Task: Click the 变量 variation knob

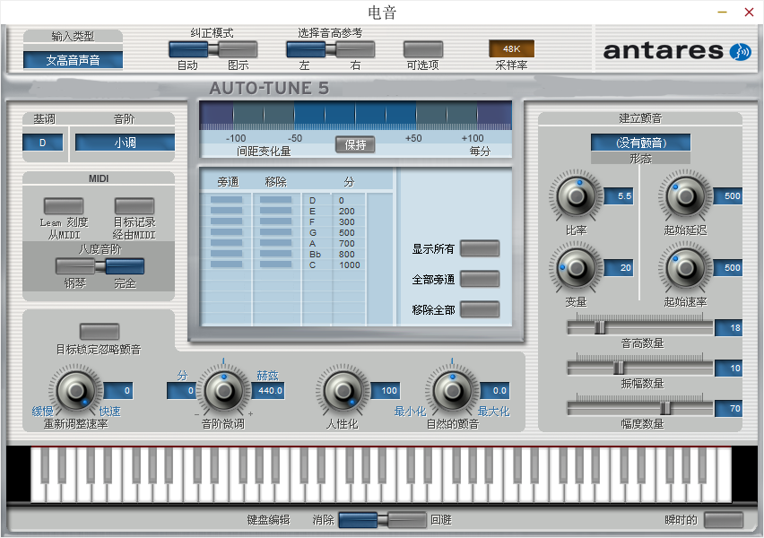Action: [577, 267]
